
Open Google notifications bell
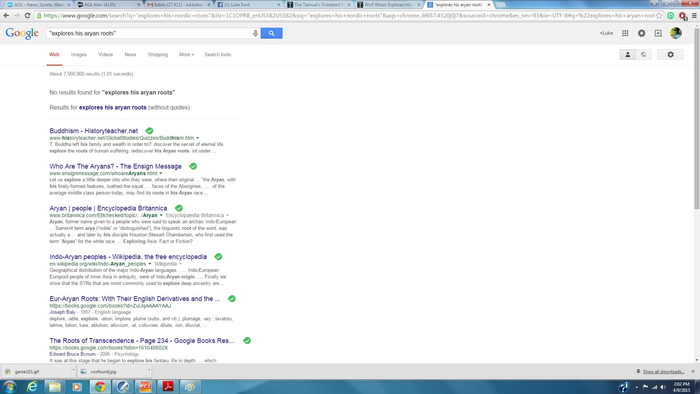click(x=642, y=33)
